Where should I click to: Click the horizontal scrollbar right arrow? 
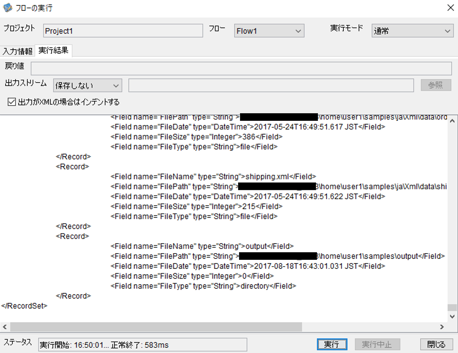click(x=442, y=327)
